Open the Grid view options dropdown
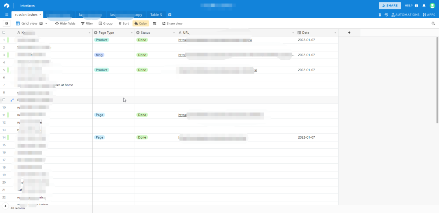The width and height of the screenshot is (439, 213). pos(46,24)
